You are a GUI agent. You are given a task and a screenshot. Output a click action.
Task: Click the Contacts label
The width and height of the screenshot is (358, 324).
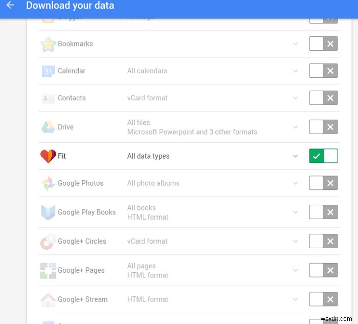coord(72,98)
